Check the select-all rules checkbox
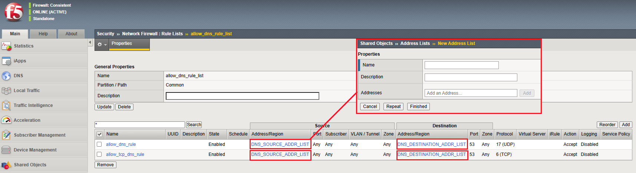Image resolution: width=636 pixels, height=173 pixels. pos(99,134)
